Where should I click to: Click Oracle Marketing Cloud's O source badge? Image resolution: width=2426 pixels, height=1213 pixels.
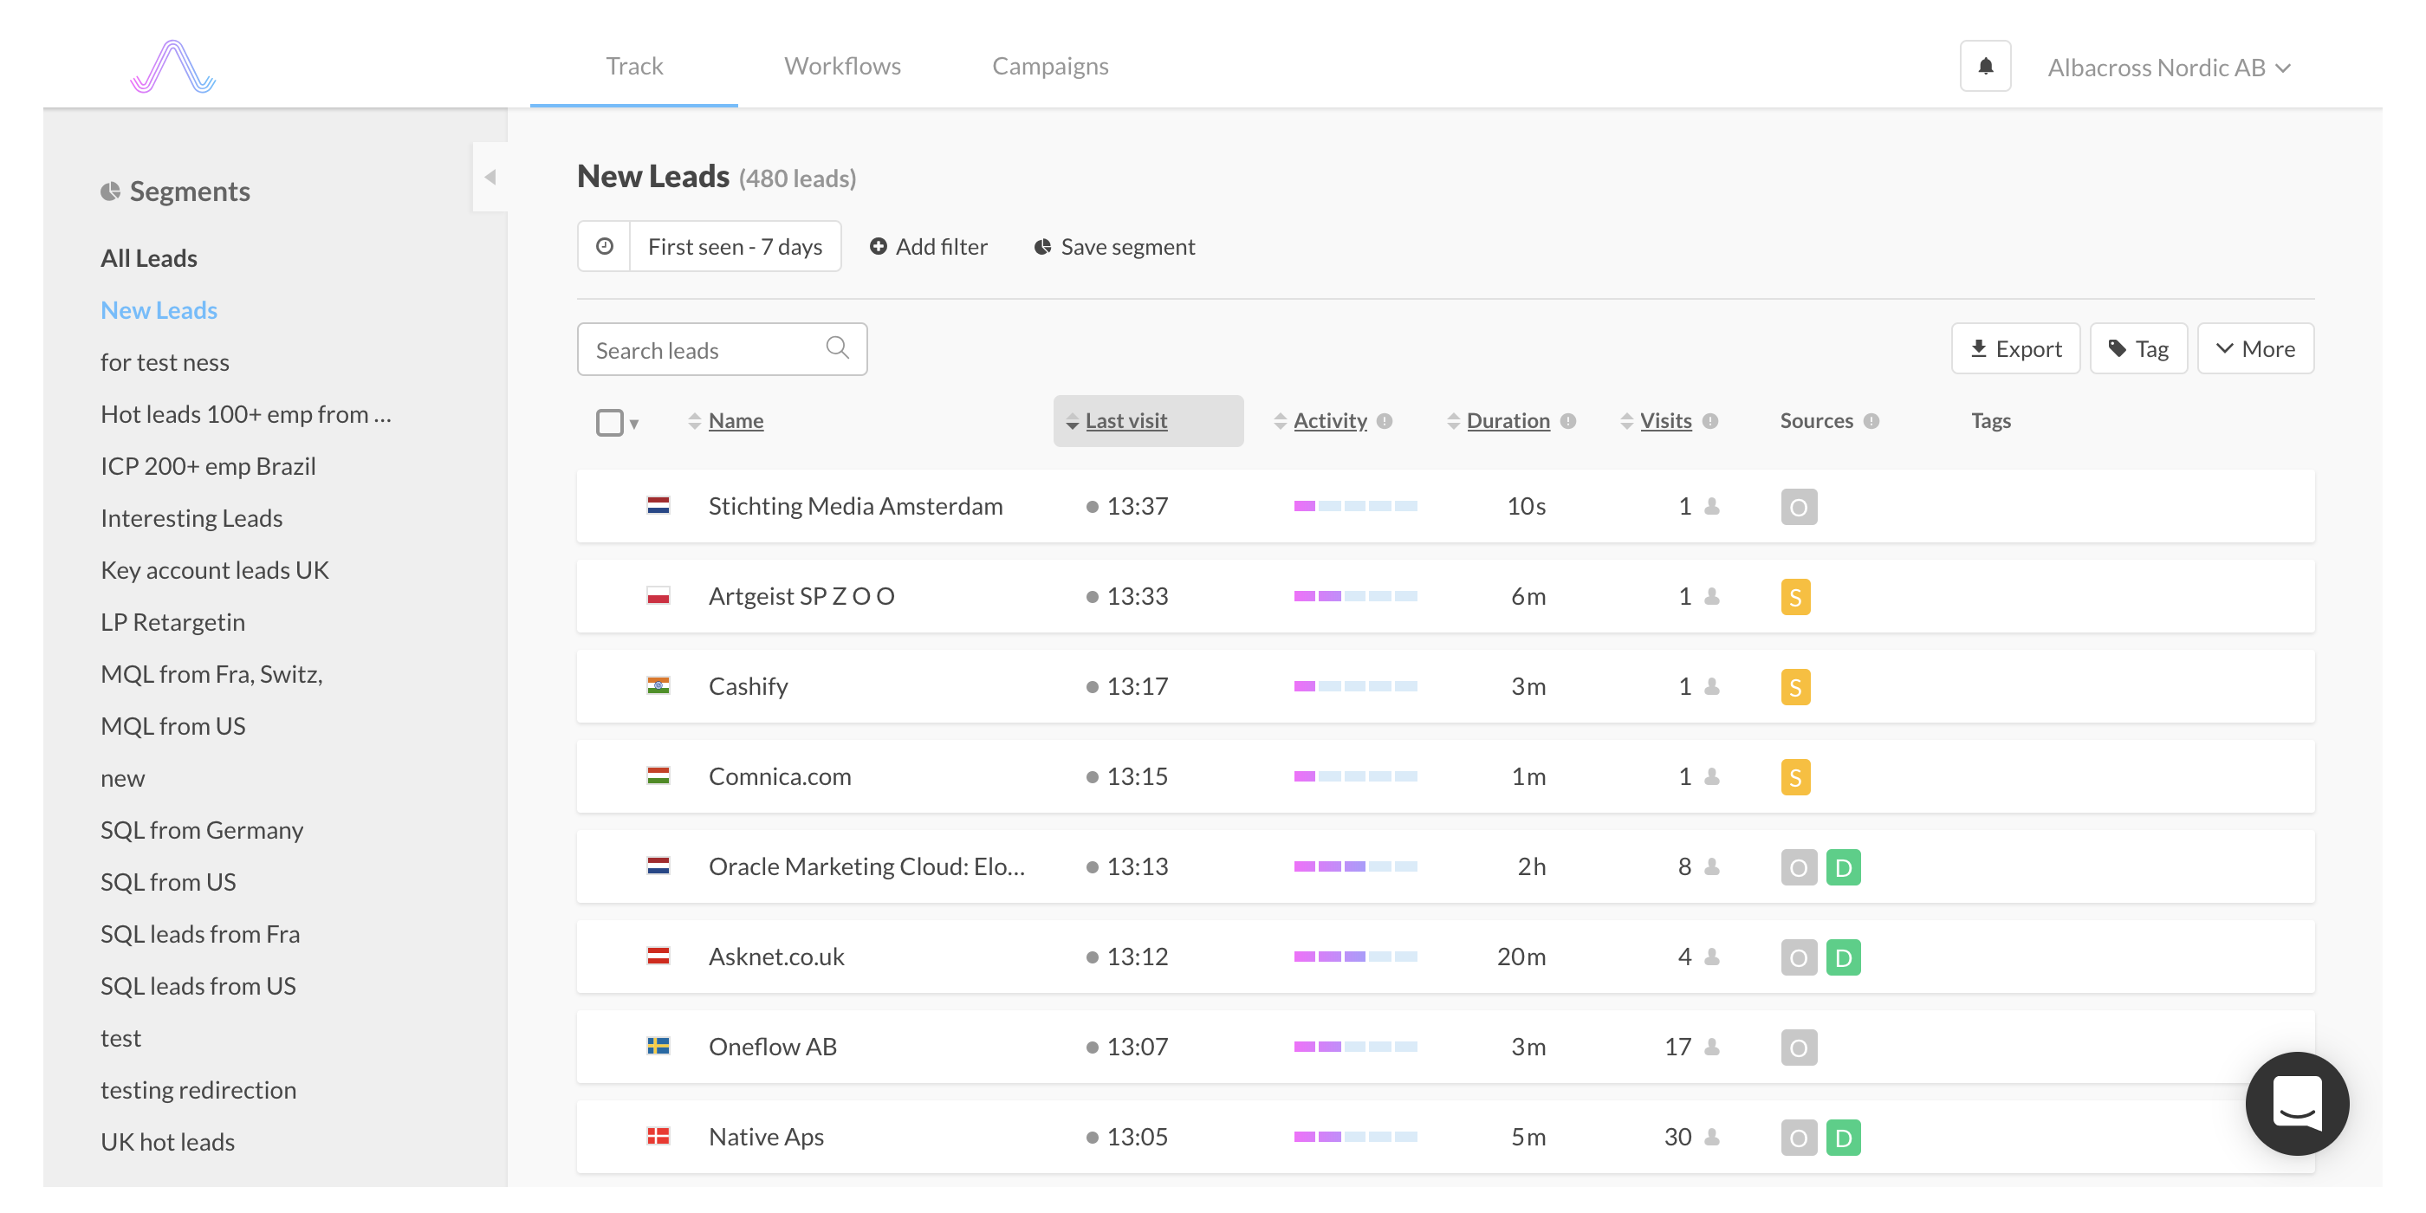(1799, 867)
